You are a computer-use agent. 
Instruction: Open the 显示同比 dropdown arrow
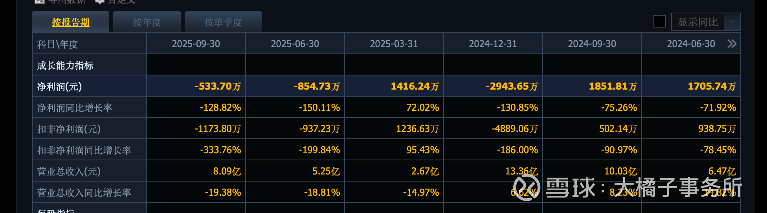click(732, 22)
